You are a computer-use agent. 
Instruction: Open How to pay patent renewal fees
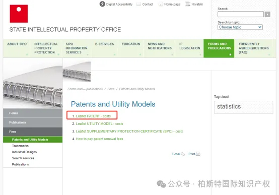[100, 139]
